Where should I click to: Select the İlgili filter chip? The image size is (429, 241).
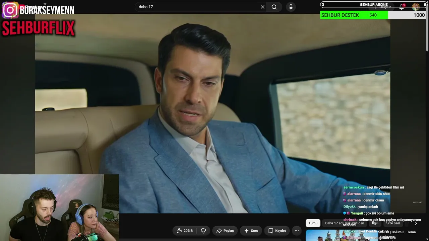pyautogui.click(x=375, y=223)
